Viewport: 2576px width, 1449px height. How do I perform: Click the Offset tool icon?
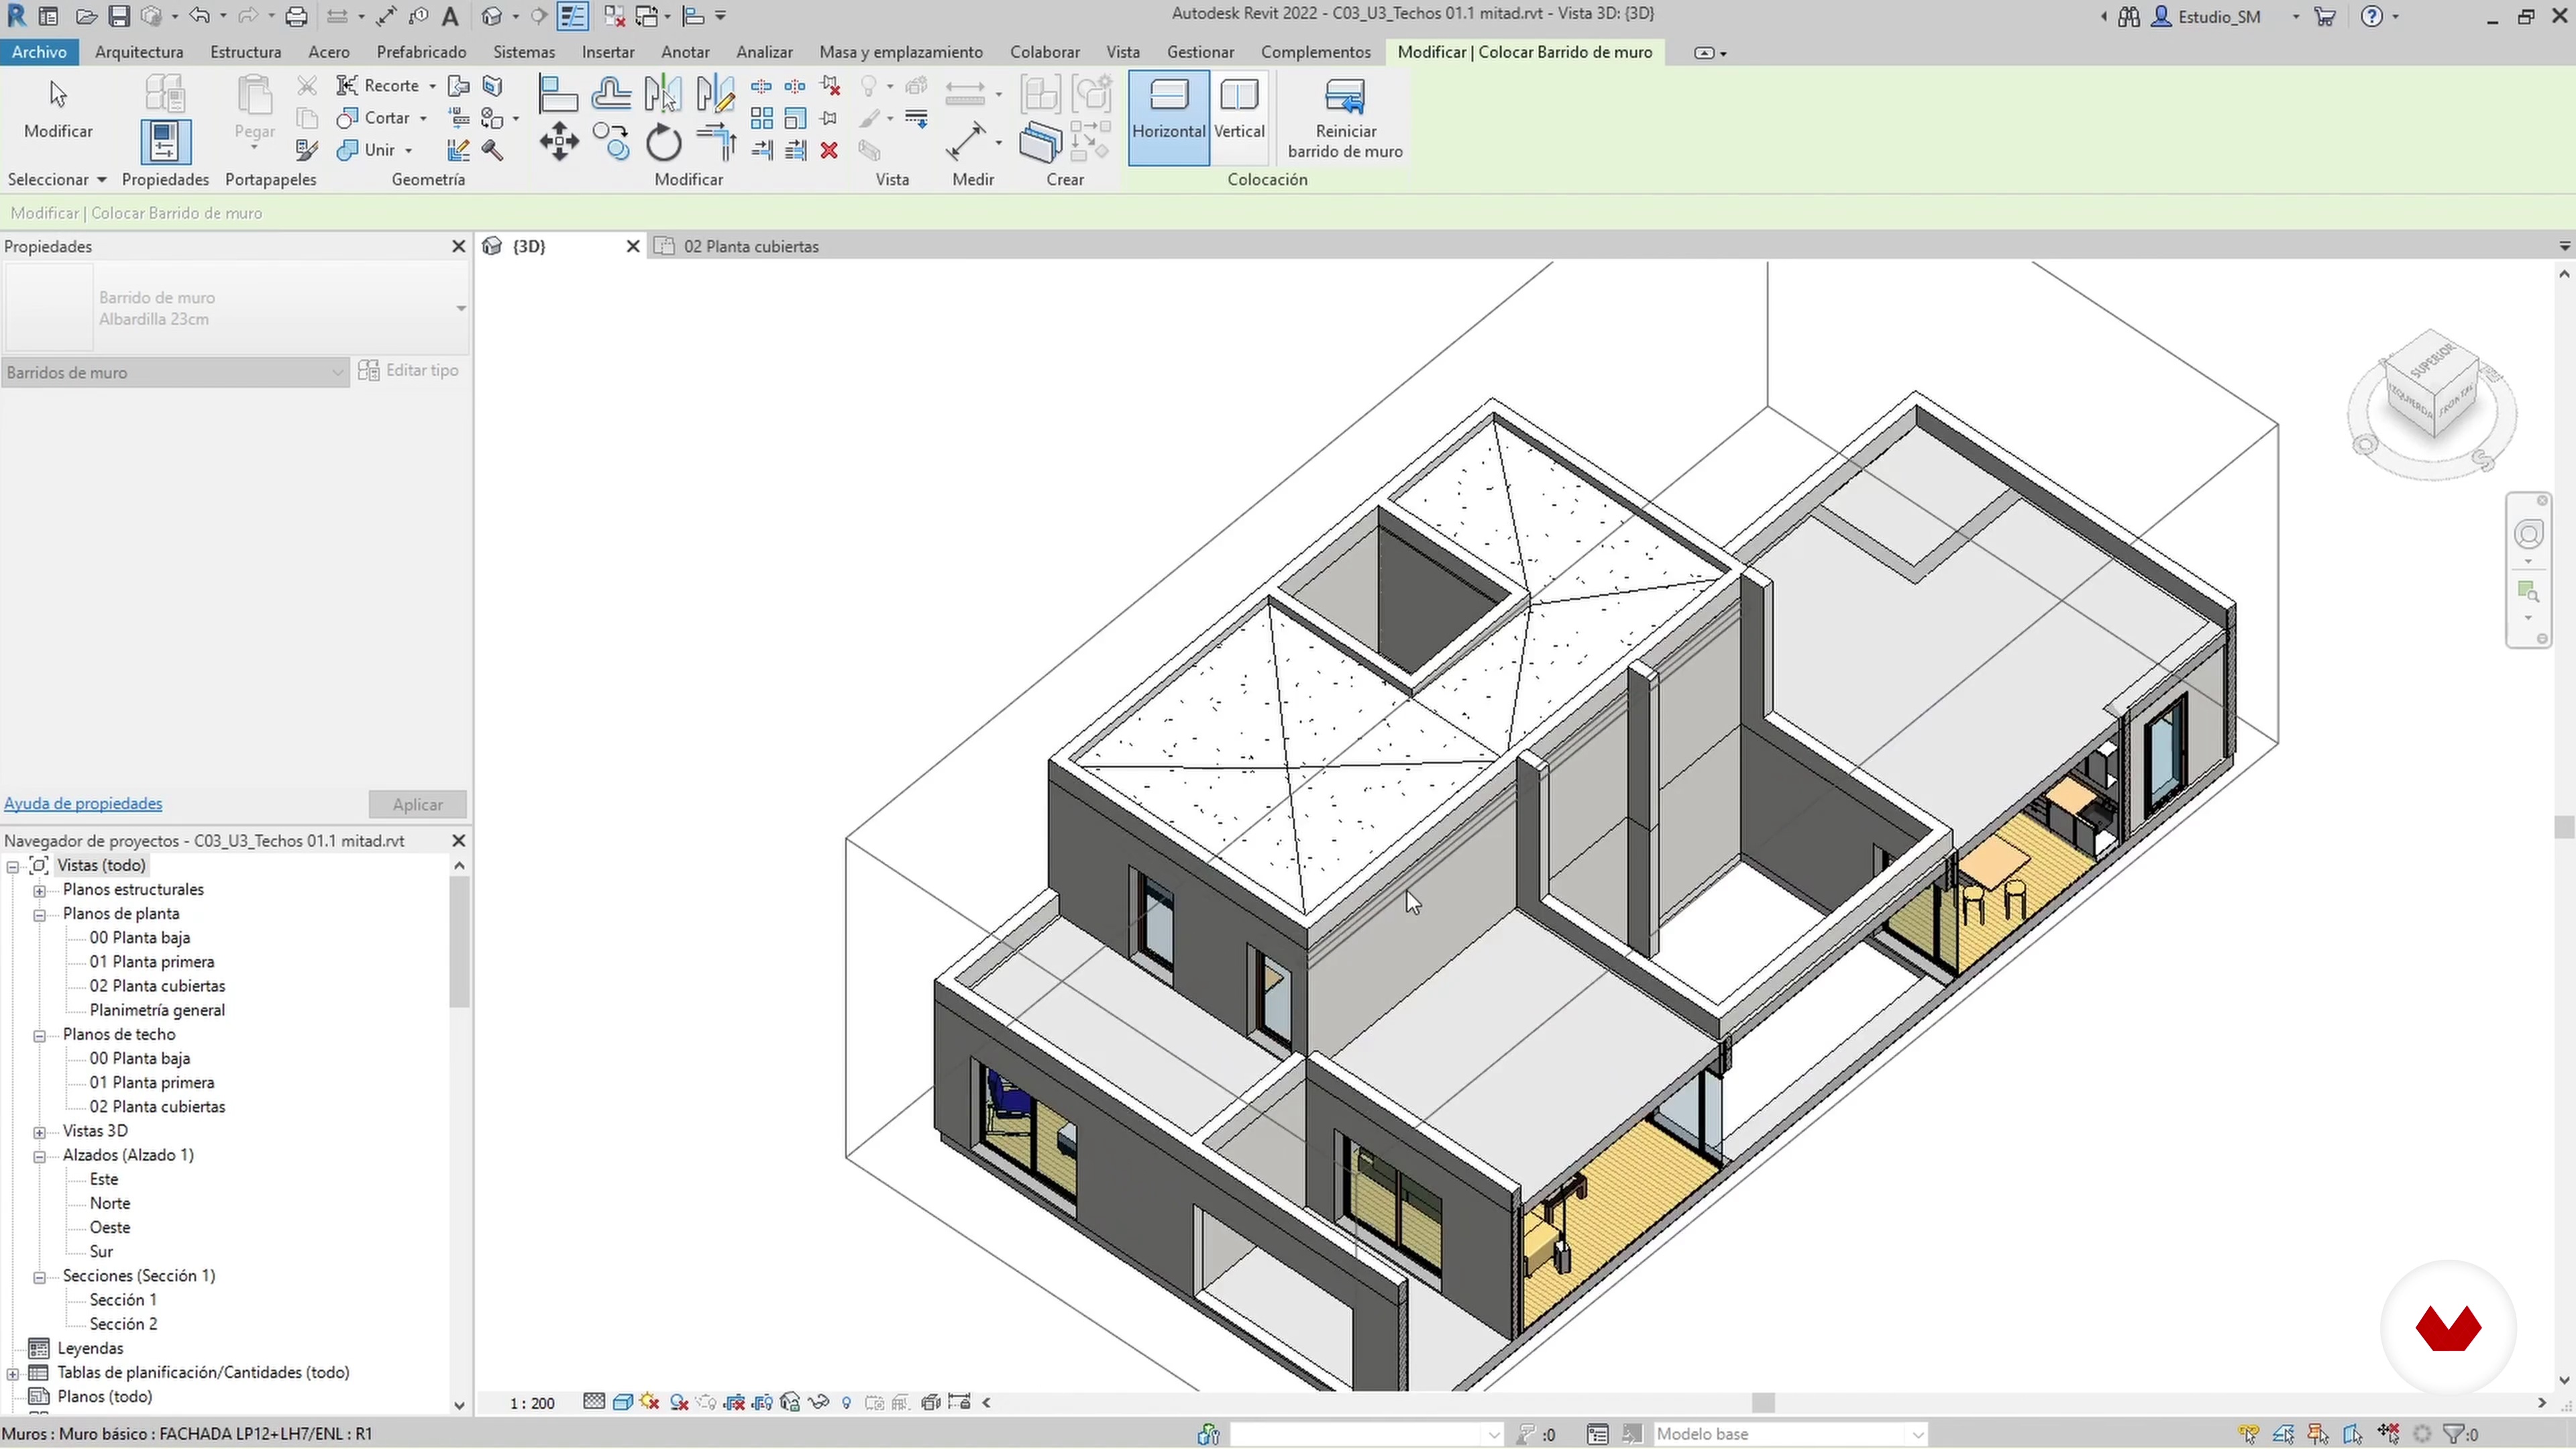(610, 94)
